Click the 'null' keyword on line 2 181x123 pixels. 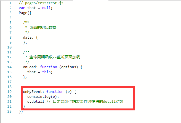pyautogui.click(x=46, y=8)
